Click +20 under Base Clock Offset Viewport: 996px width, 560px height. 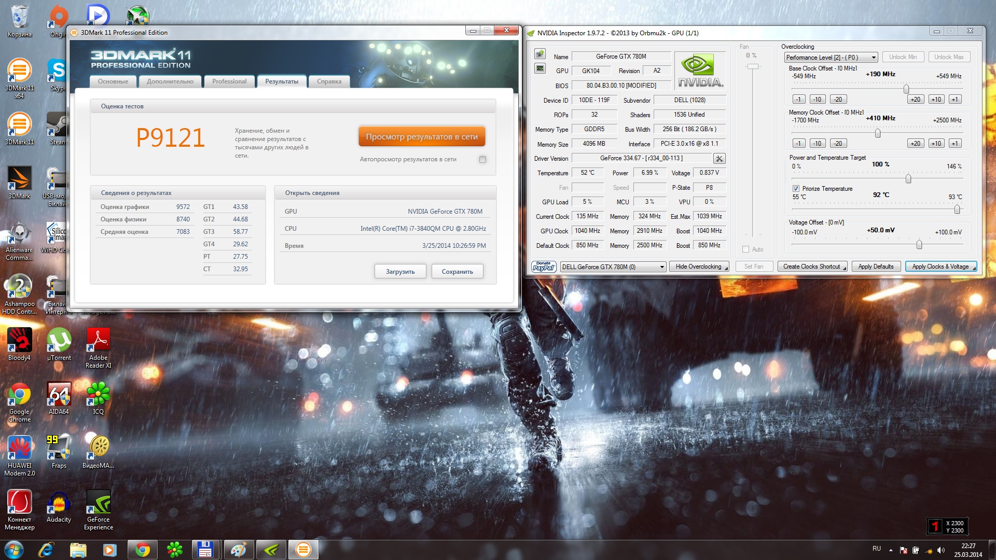click(916, 100)
